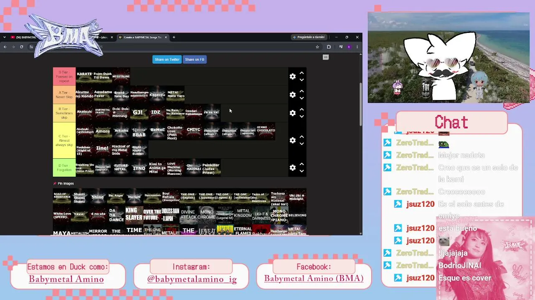Open the browser extensions puzzle icon

pos(329,47)
